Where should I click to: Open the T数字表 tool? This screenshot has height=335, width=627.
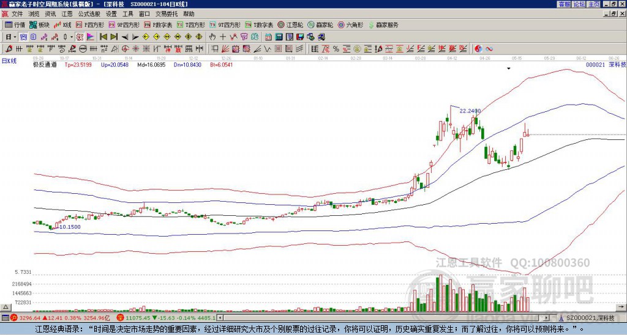[x=259, y=24]
